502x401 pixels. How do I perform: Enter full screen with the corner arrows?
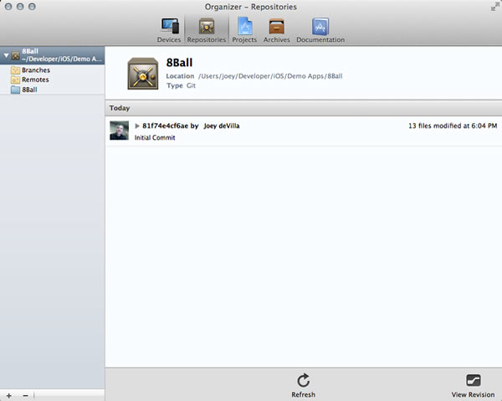tap(494, 7)
